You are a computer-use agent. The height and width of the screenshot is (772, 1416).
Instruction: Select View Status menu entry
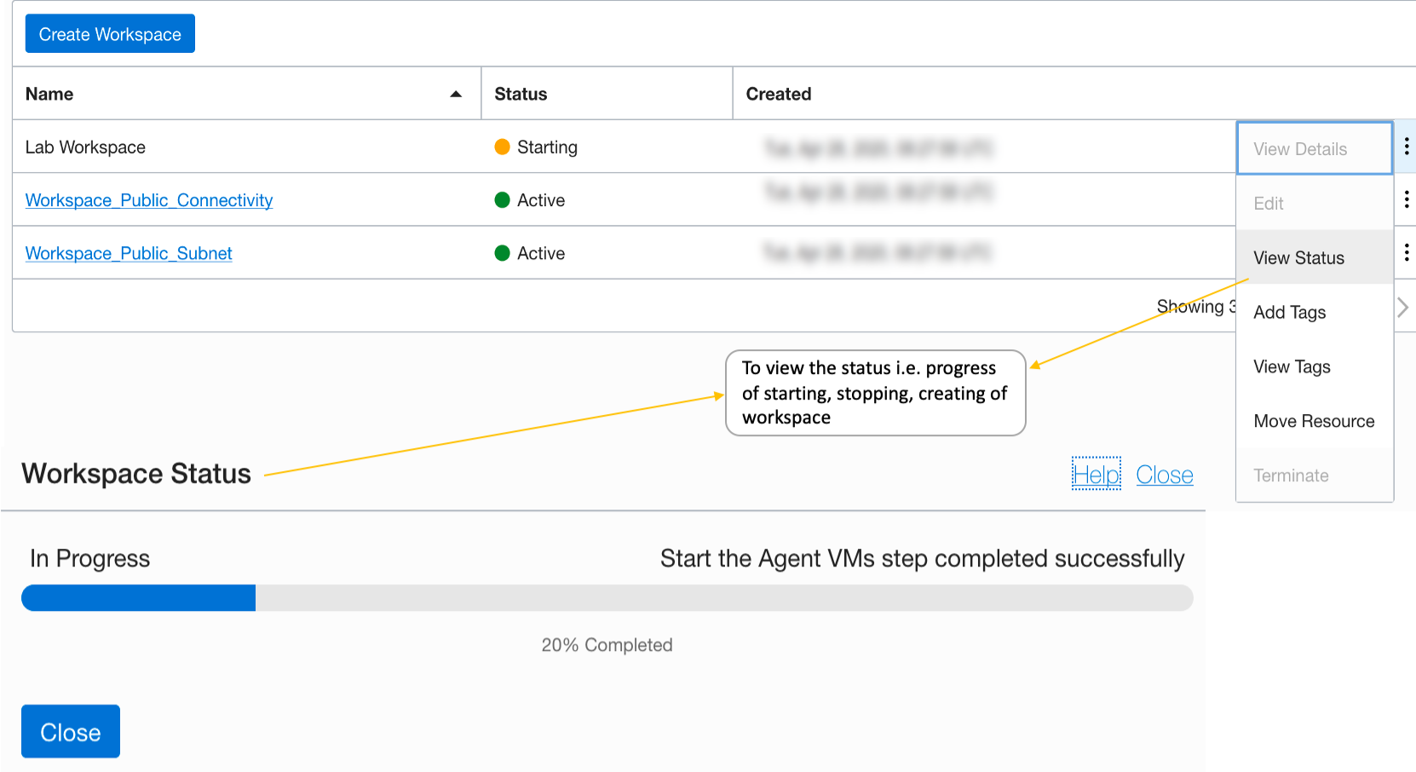(1298, 258)
